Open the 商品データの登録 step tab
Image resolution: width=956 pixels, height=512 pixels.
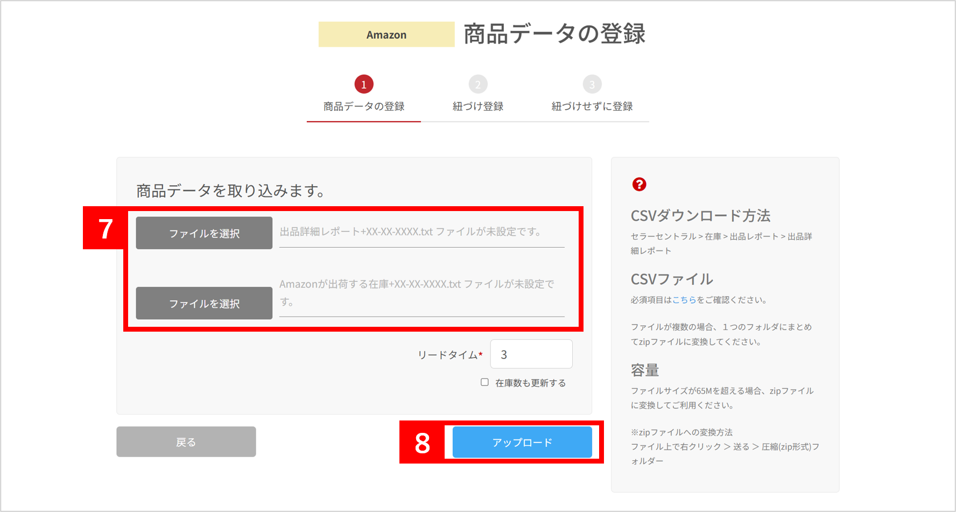(x=364, y=106)
